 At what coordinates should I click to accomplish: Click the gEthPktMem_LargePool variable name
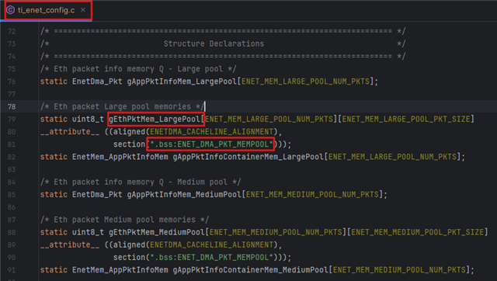pyautogui.click(x=155, y=119)
